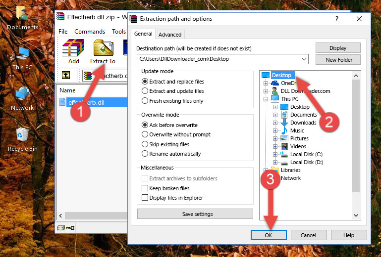Image resolution: width=381 pixels, height=257 pixels.
Task: Open the File menu in WinRAR
Action: point(63,32)
